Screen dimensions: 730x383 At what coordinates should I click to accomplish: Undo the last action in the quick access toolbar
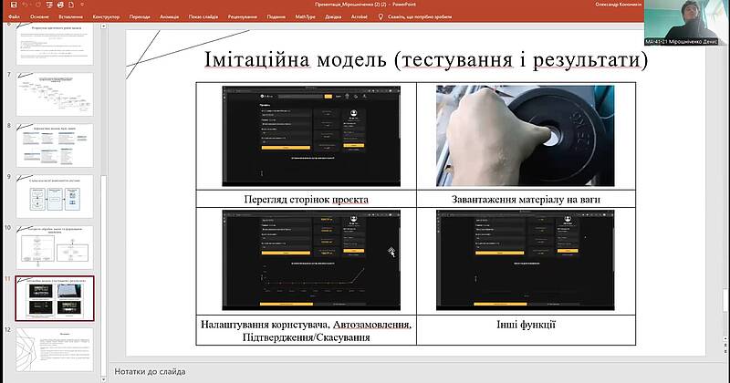26,5
